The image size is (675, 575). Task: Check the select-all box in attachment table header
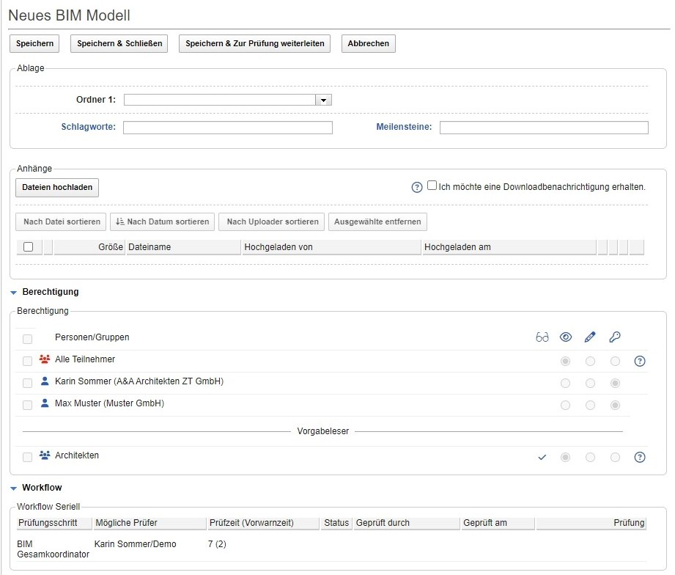point(27,247)
